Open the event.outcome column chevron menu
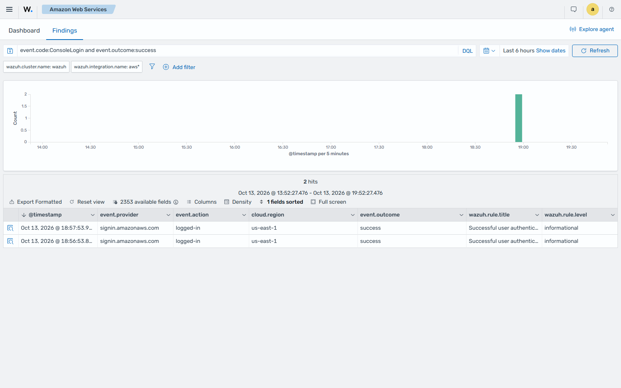621x388 pixels. click(x=461, y=215)
